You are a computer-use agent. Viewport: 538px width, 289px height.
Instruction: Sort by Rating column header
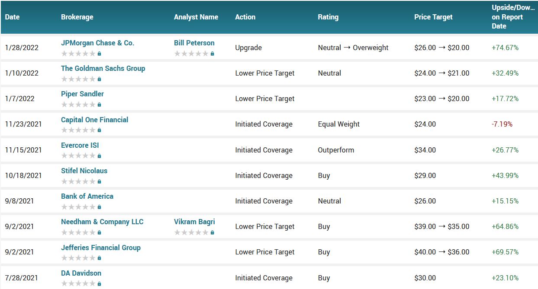[328, 17]
